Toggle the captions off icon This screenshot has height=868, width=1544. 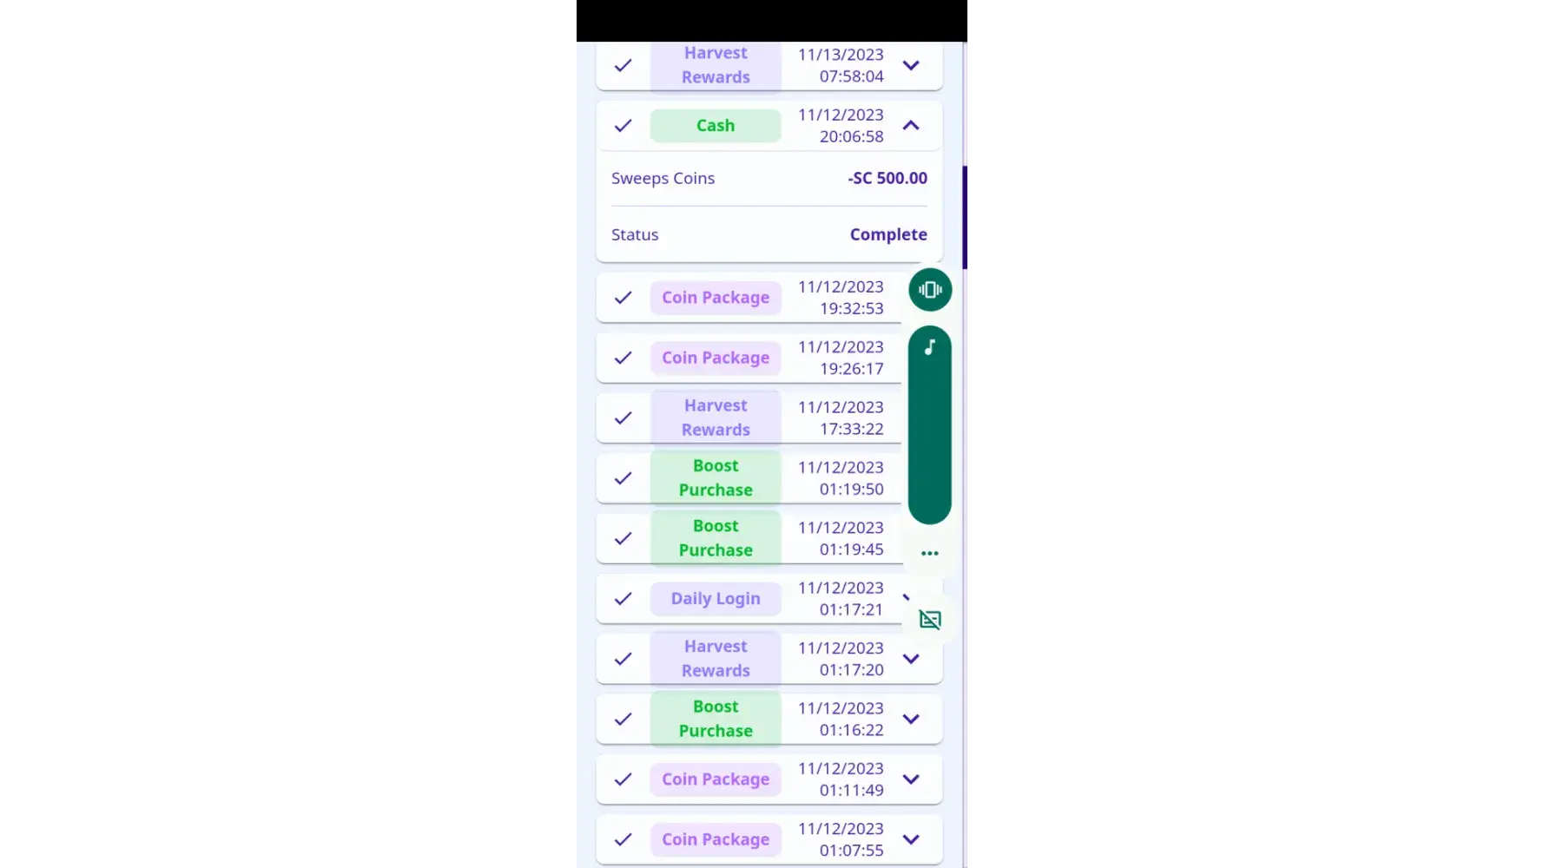pyautogui.click(x=930, y=620)
